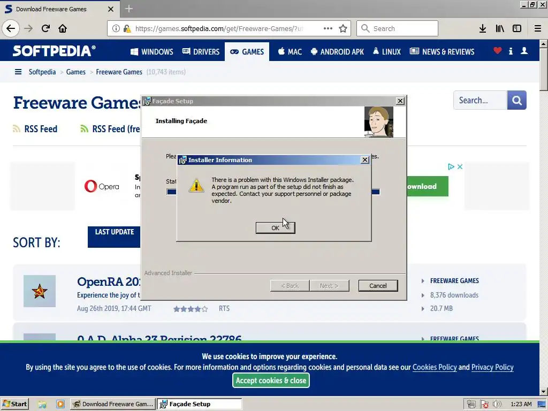Click the network tray icon
Screen dimensions: 548x411
coord(471,404)
